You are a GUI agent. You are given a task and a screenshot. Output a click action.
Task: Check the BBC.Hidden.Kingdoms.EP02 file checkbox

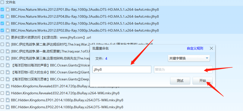click(2, 107)
